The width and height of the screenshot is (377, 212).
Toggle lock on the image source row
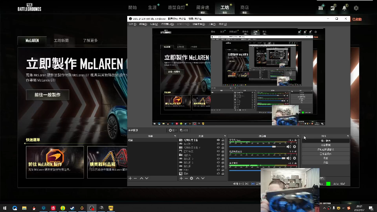coord(222,173)
